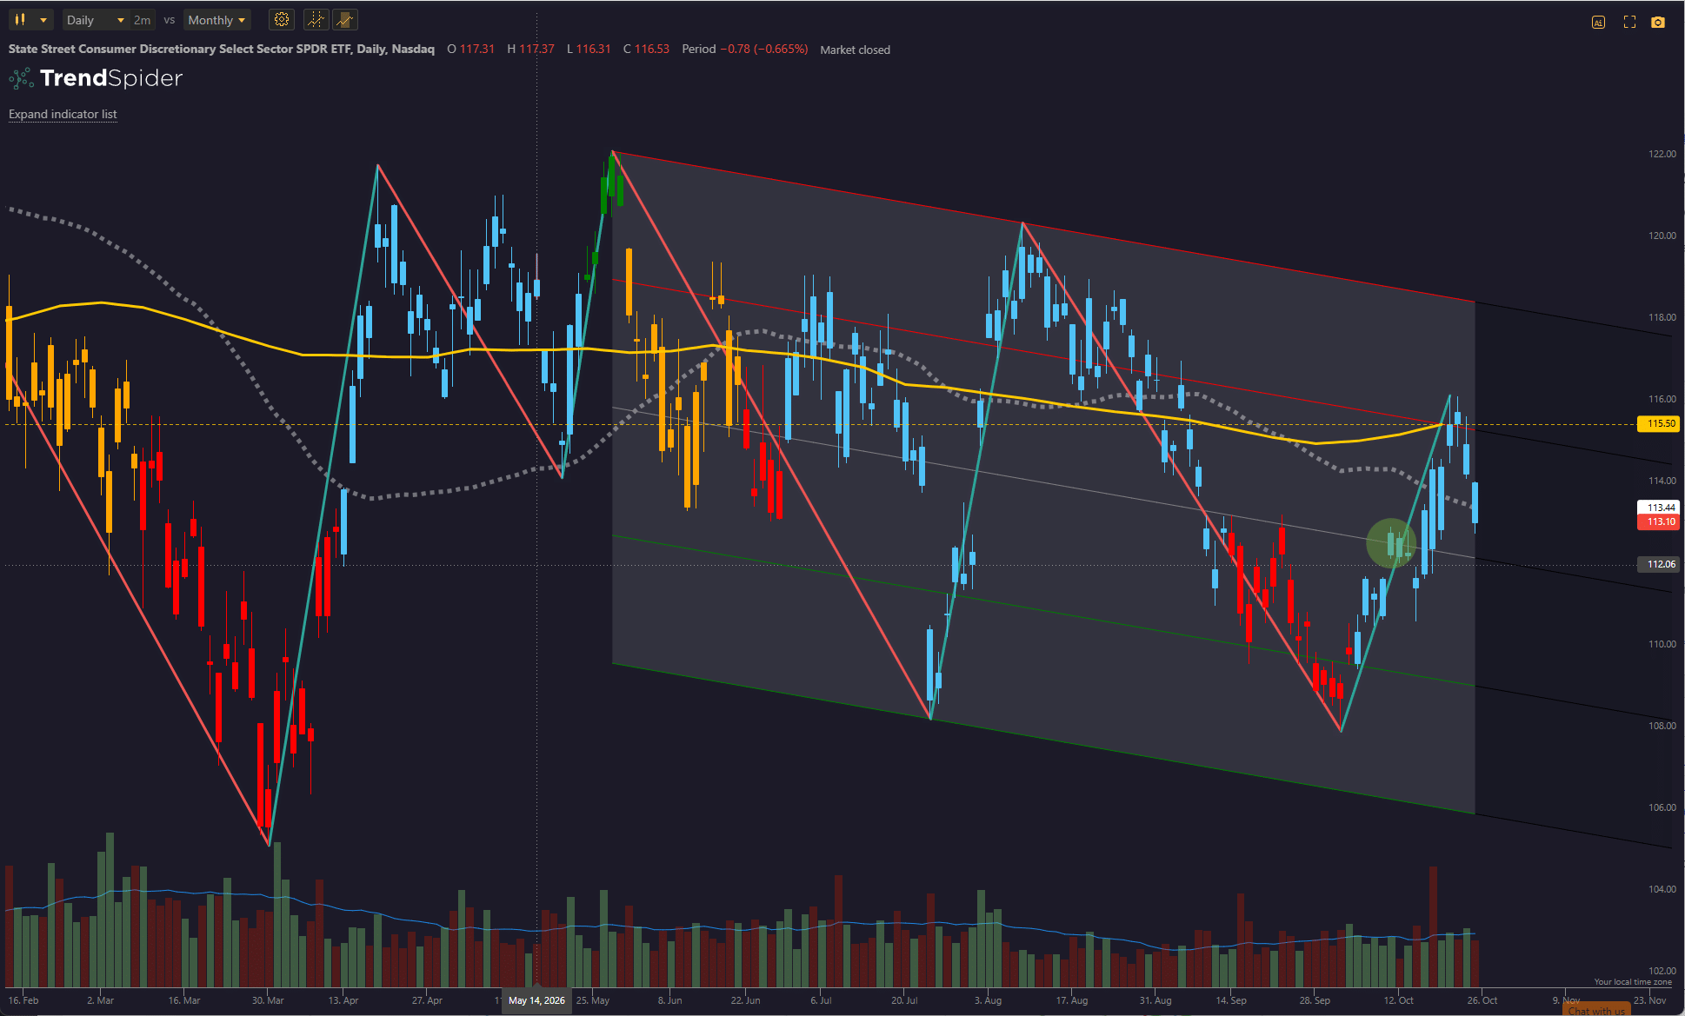
Task: Click the Market closed status
Action: coord(855,50)
